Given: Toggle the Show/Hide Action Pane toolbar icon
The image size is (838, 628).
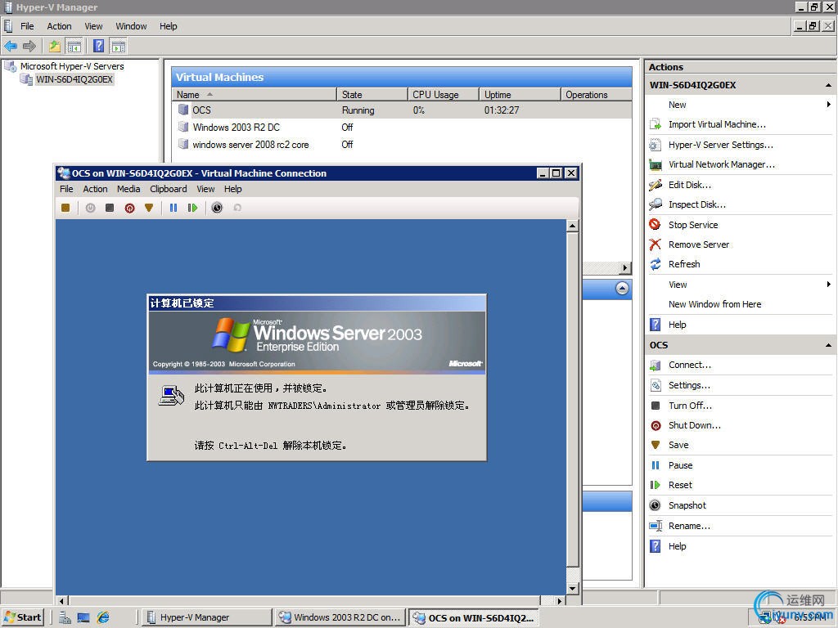Looking at the screenshot, I should 118,47.
